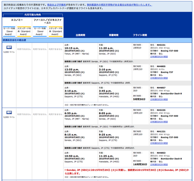Viewport: 194px width, 181px height.
Task: Click the Sendai 1時間35分 connection notice
Action: click(x=127, y=61)
